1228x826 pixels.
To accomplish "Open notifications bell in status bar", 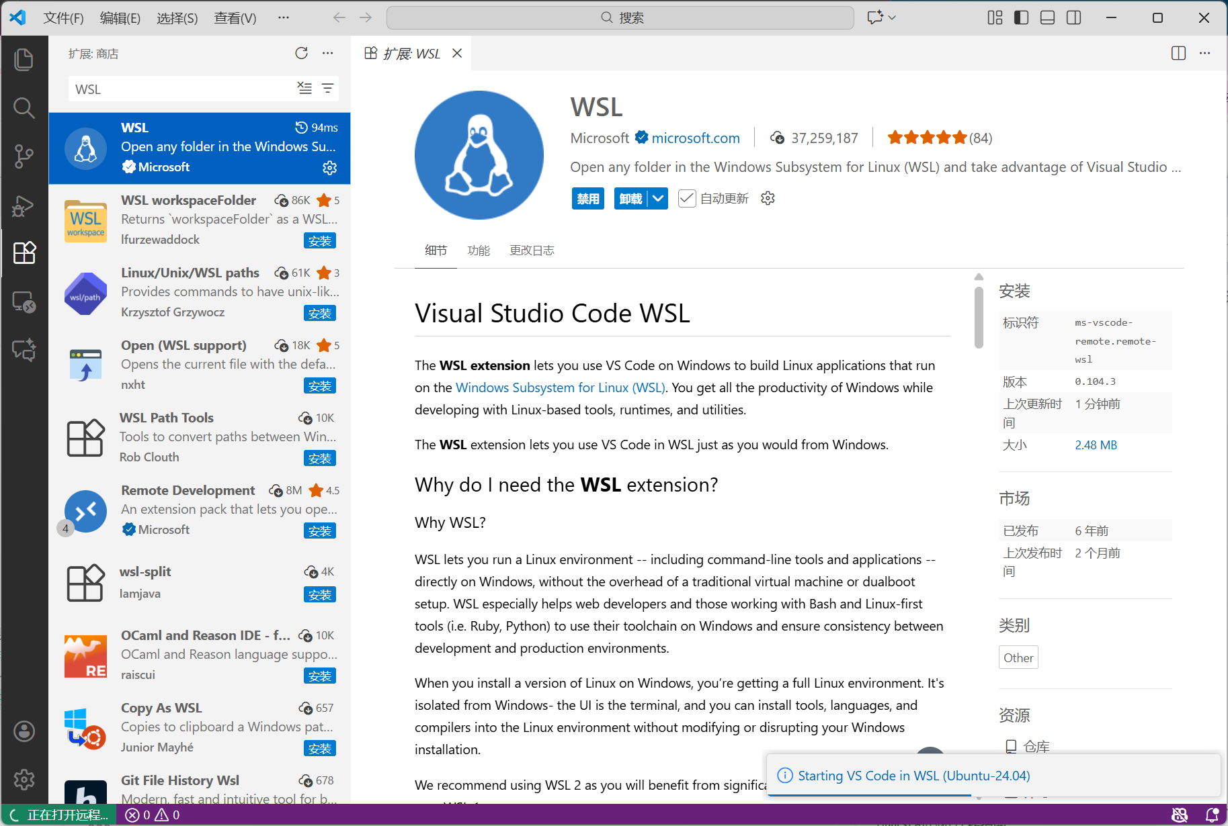I will (x=1212, y=815).
